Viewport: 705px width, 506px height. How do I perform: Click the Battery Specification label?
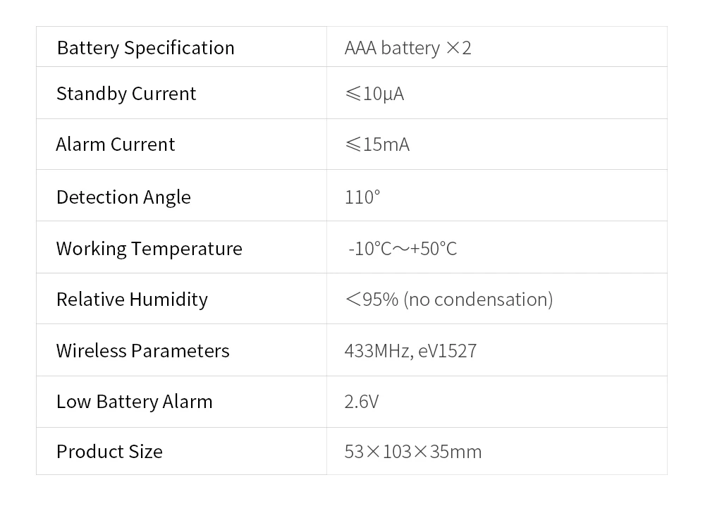point(145,48)
